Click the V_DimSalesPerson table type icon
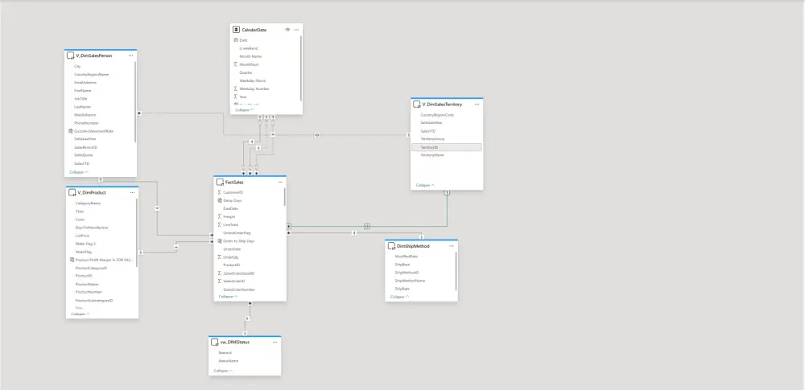The image size is (805, 390). [71, 55]
